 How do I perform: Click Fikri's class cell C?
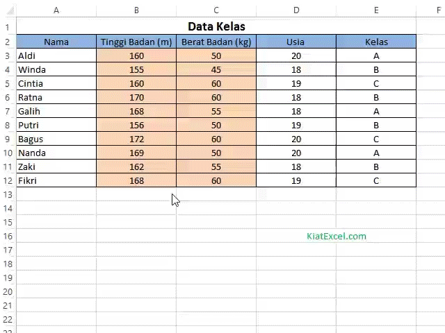click(376, 180)
